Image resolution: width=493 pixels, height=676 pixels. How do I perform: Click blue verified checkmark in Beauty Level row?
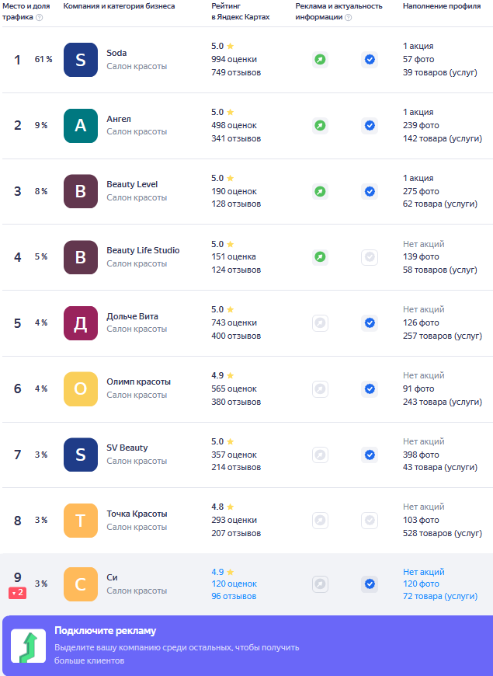pos(370,191)
